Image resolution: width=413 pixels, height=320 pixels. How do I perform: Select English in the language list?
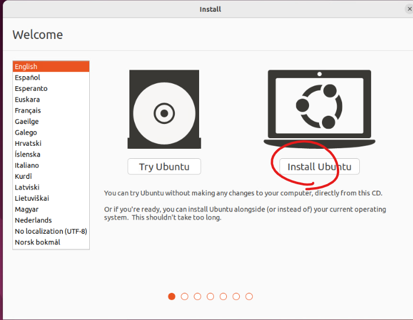pos(51,67)
